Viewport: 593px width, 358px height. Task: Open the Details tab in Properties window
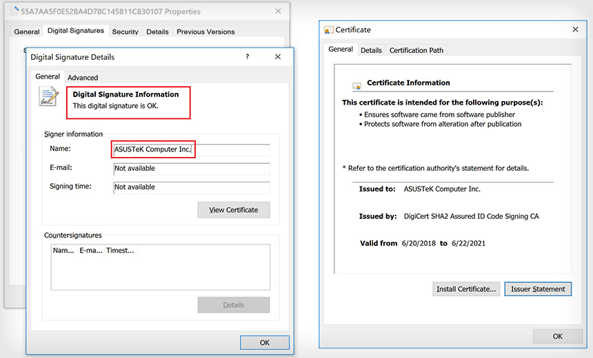point(157,32)
